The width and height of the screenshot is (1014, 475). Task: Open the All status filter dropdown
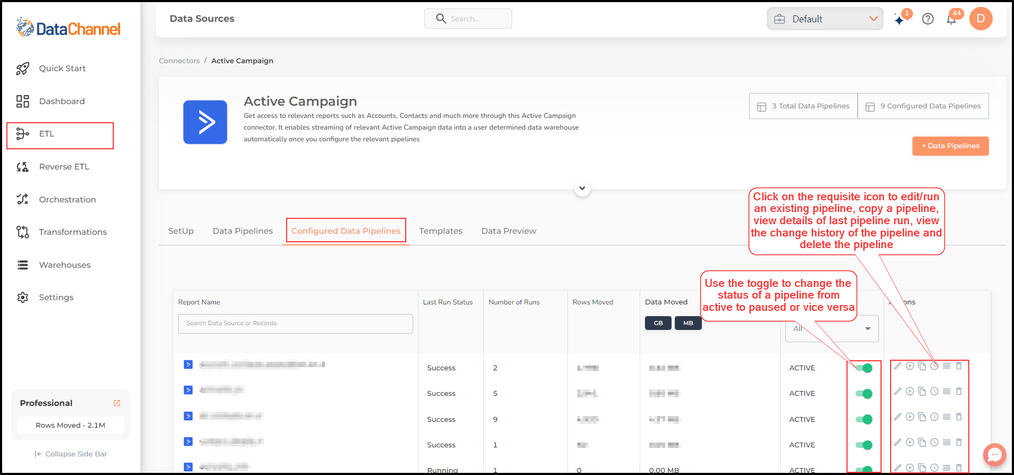(832, 329)
